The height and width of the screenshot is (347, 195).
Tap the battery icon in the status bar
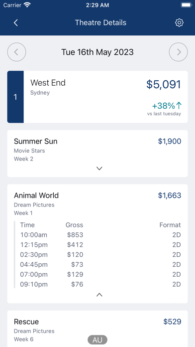[x=186, y=5]
